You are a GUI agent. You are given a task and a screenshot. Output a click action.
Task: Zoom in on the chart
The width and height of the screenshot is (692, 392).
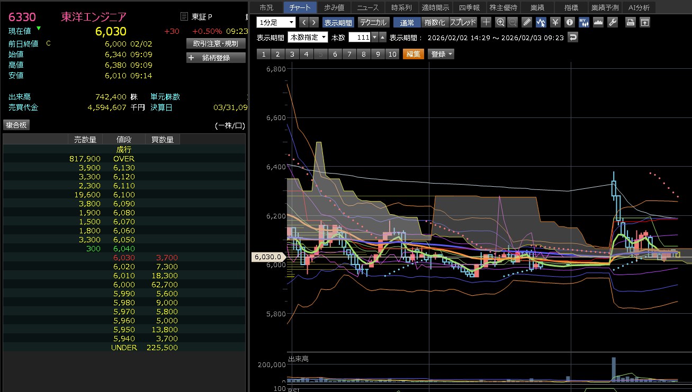(x=500, y=22)
